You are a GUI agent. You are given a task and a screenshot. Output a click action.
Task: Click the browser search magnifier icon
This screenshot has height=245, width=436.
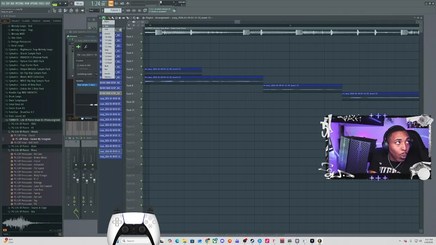pos(60,234)
